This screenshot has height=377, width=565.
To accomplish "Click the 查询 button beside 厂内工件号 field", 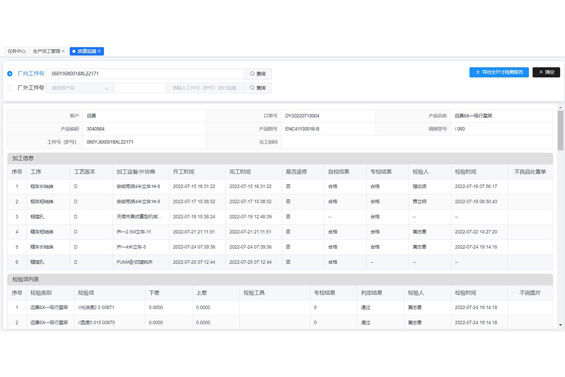I will click(x=258, y=74).
